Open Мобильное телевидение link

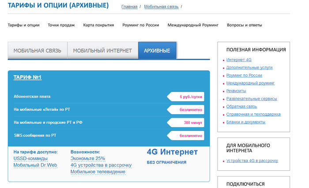(98, 172)
